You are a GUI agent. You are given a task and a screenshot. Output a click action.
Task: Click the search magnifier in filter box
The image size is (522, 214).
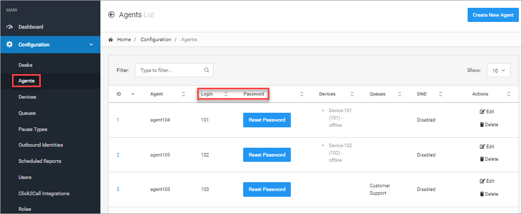(207, 70)
